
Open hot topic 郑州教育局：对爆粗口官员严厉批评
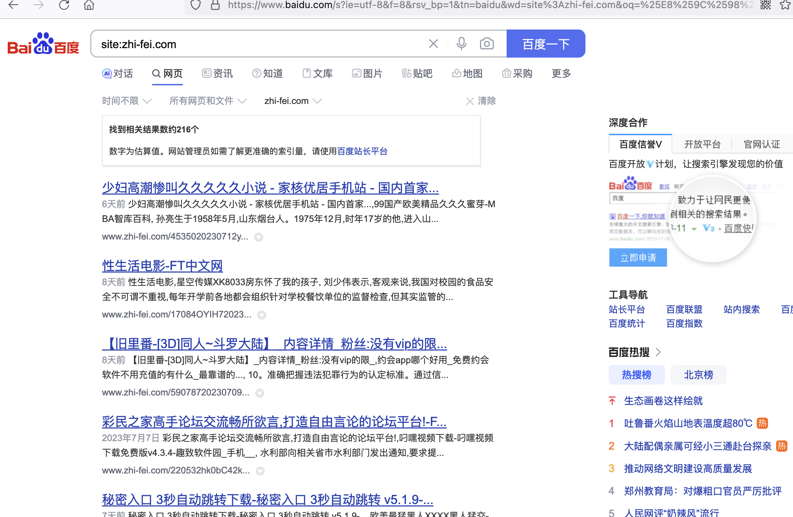[x=703, y=491]
